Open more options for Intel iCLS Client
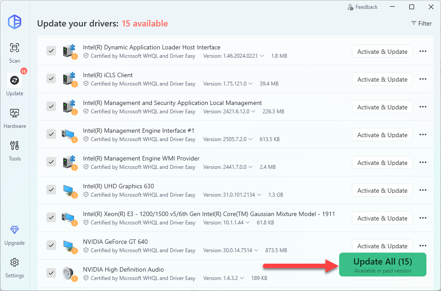 (422, 79)
